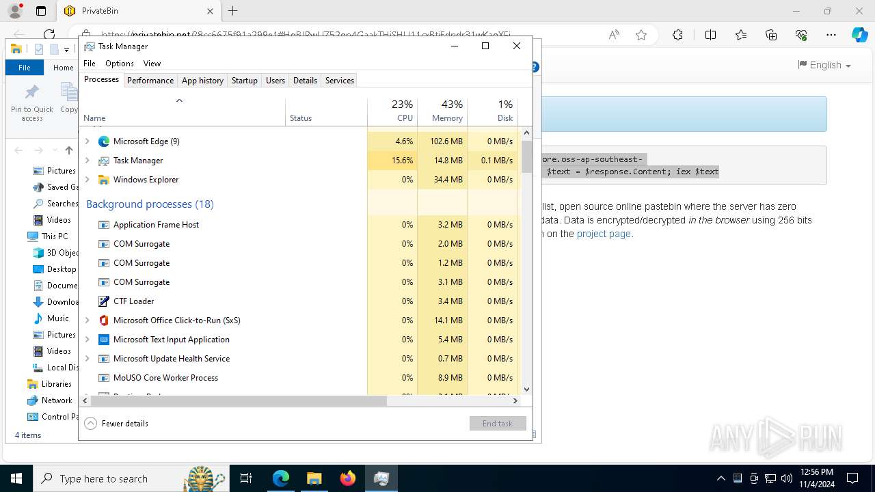The image size is (875, 492).
Task: Open Edge extensions puzzle icon
Action: pos(677,35)
